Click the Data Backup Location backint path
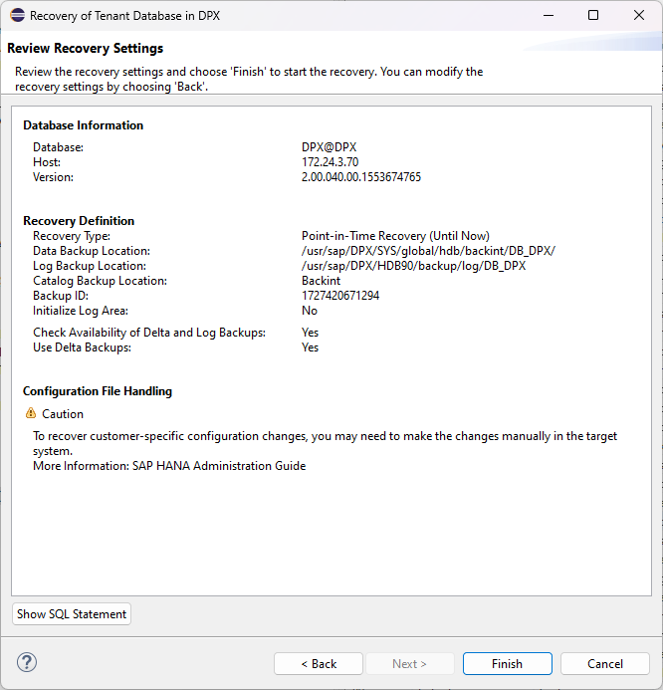663x690 pixels. [428, 251]
